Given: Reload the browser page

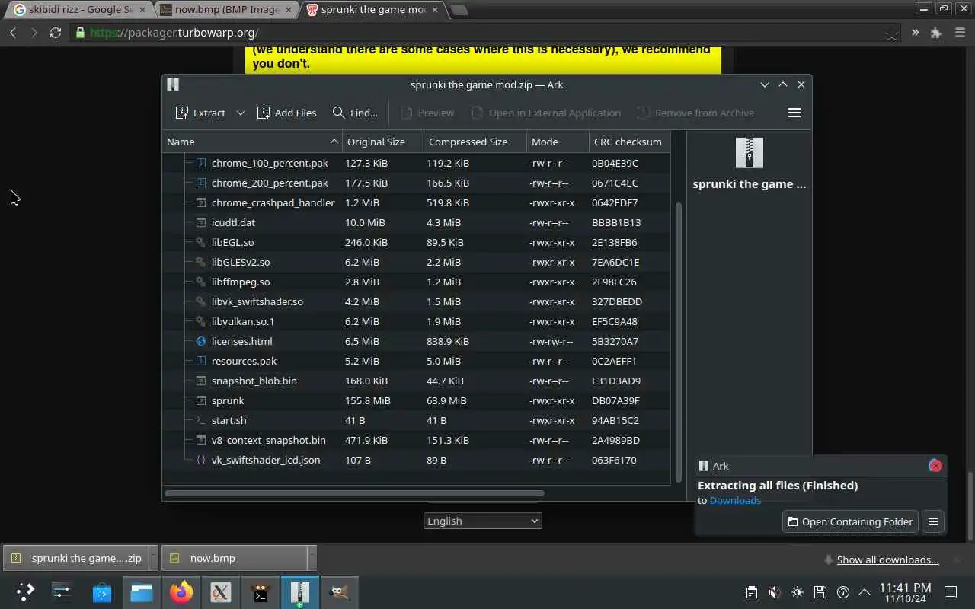Looking at the screenshot, I should pos(55,33).
